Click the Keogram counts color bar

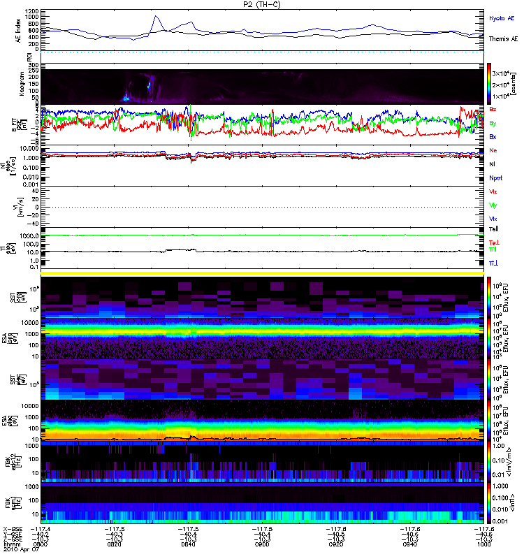point(490,84)
